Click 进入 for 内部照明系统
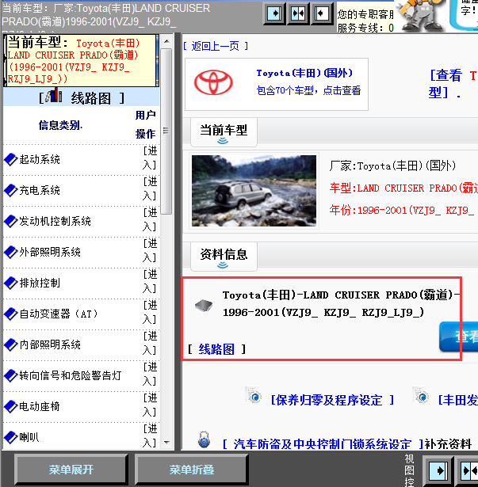The height and width of the screenshot is (487, 478). click(x=150, y=343)
